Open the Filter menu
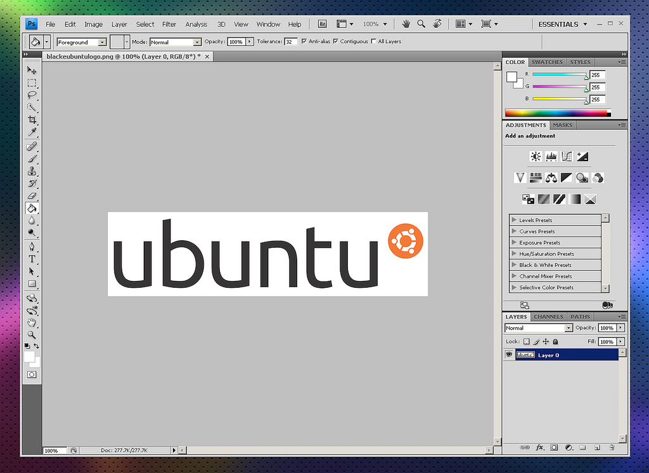 coord(169,23)
